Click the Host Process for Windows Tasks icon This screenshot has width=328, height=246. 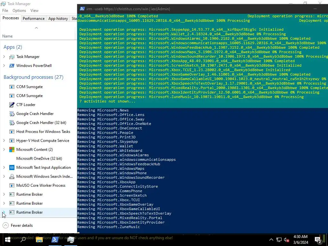pyautogui.click(x=12, y=132)
